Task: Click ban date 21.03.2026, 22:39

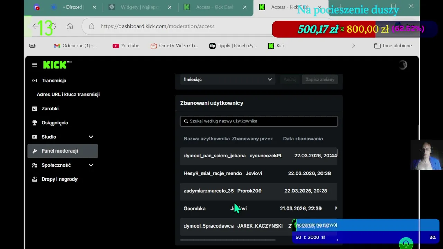Action: (300, 209)
